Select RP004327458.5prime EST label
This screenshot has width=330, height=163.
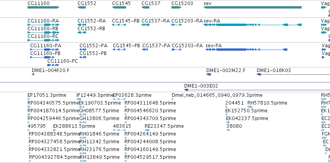pyautogui.click(x=54, y=142)
